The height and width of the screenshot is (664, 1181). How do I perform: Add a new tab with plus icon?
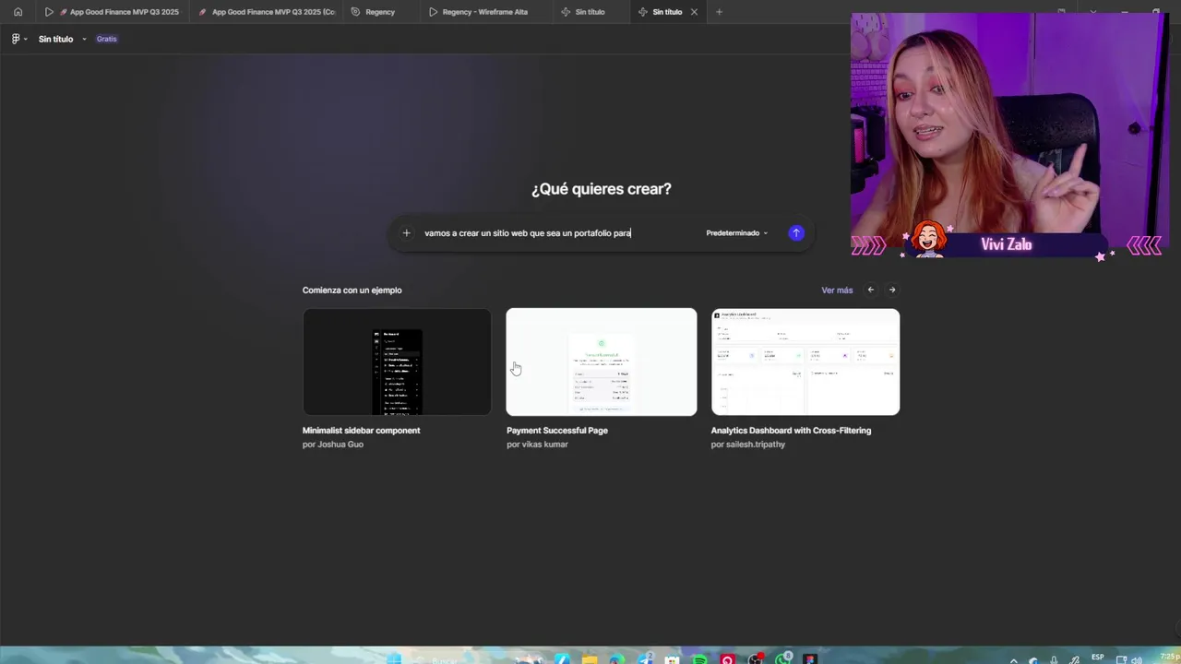719,12
